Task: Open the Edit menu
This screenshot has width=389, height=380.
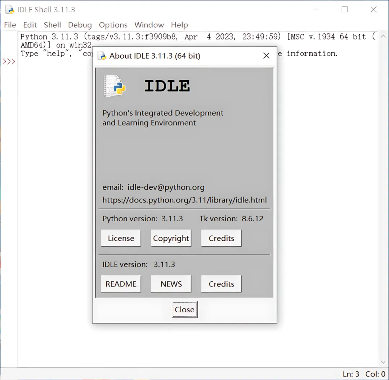Action: tap(30, 25)
